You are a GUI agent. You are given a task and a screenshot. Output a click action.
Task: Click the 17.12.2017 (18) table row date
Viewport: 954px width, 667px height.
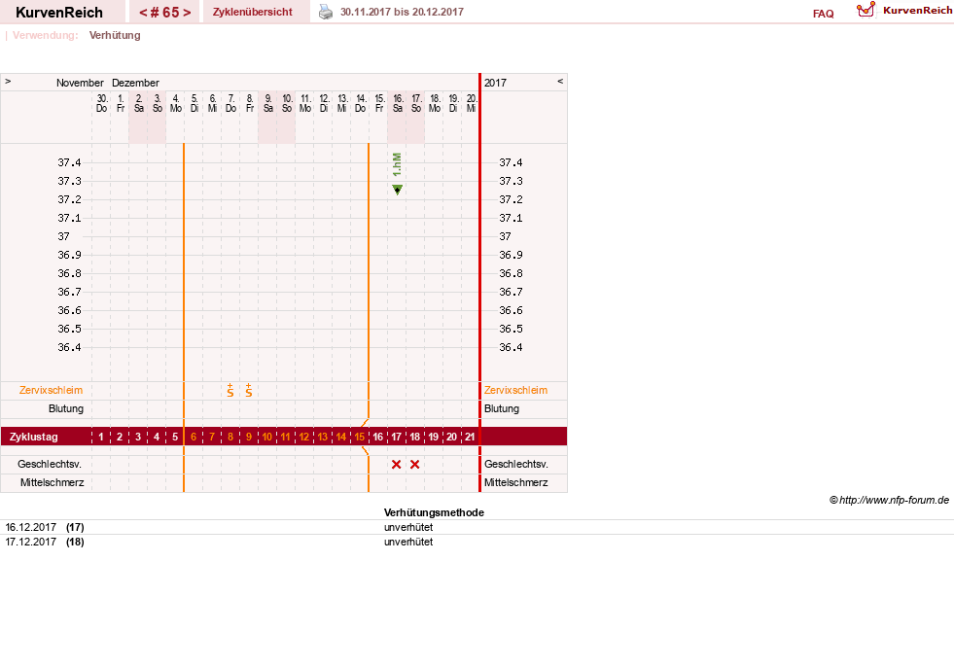(x=45, y=542)
